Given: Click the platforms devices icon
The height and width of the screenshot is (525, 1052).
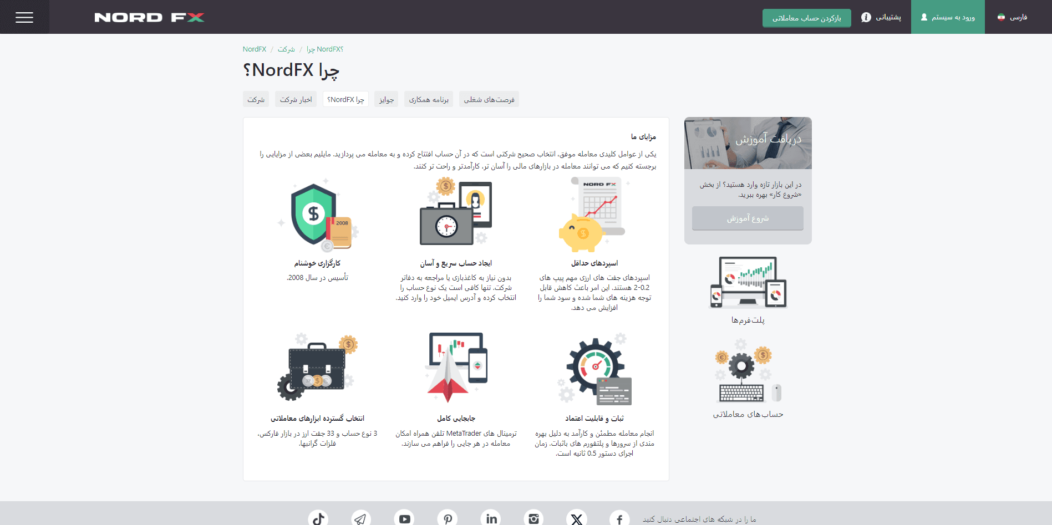Looking at the screenshot, I should click(x=748, y=283).
